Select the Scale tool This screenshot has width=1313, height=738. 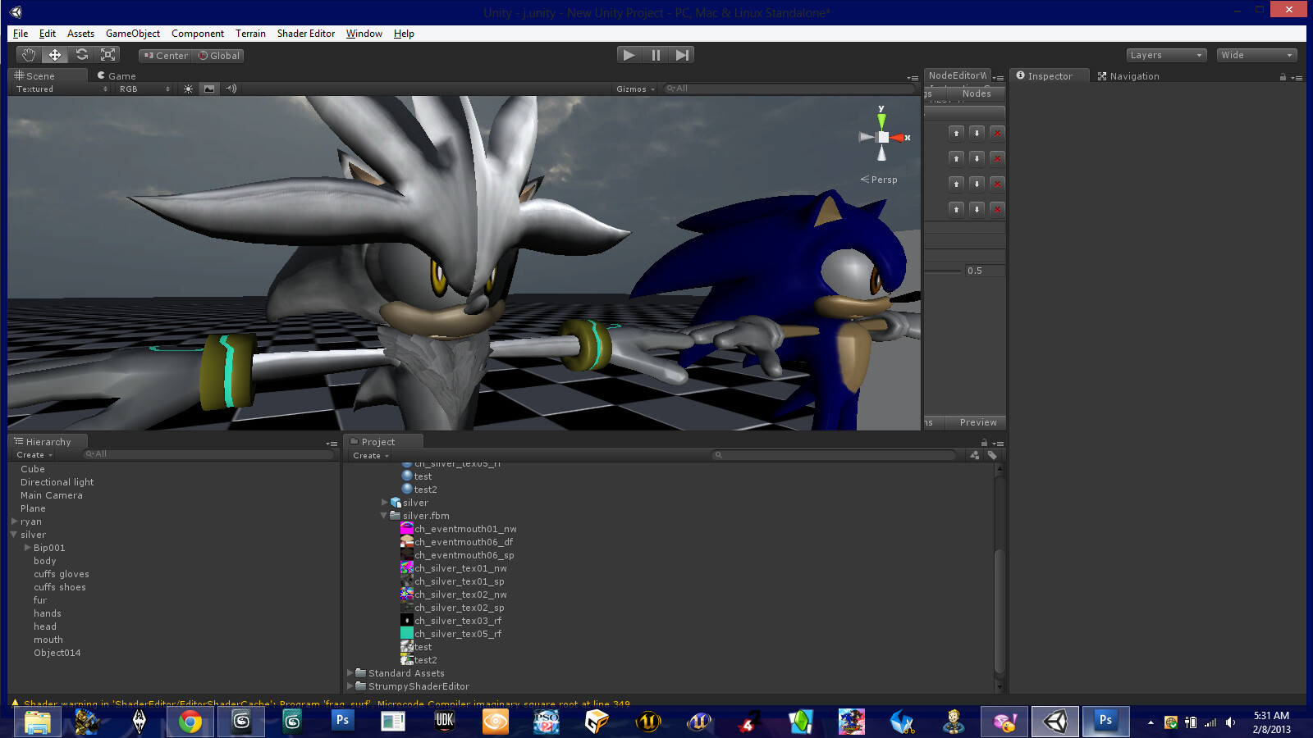pyautogui.click(x=108, y=54)
